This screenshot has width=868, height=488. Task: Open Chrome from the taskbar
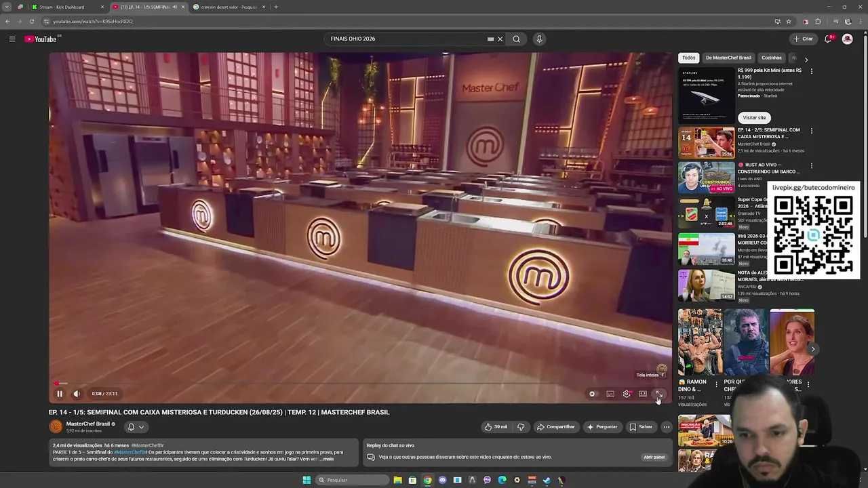click(427, 480)
